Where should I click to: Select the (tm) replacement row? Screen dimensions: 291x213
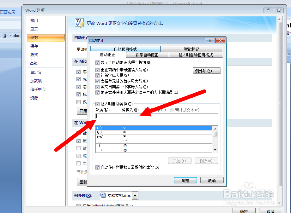[x=154, y=137]
